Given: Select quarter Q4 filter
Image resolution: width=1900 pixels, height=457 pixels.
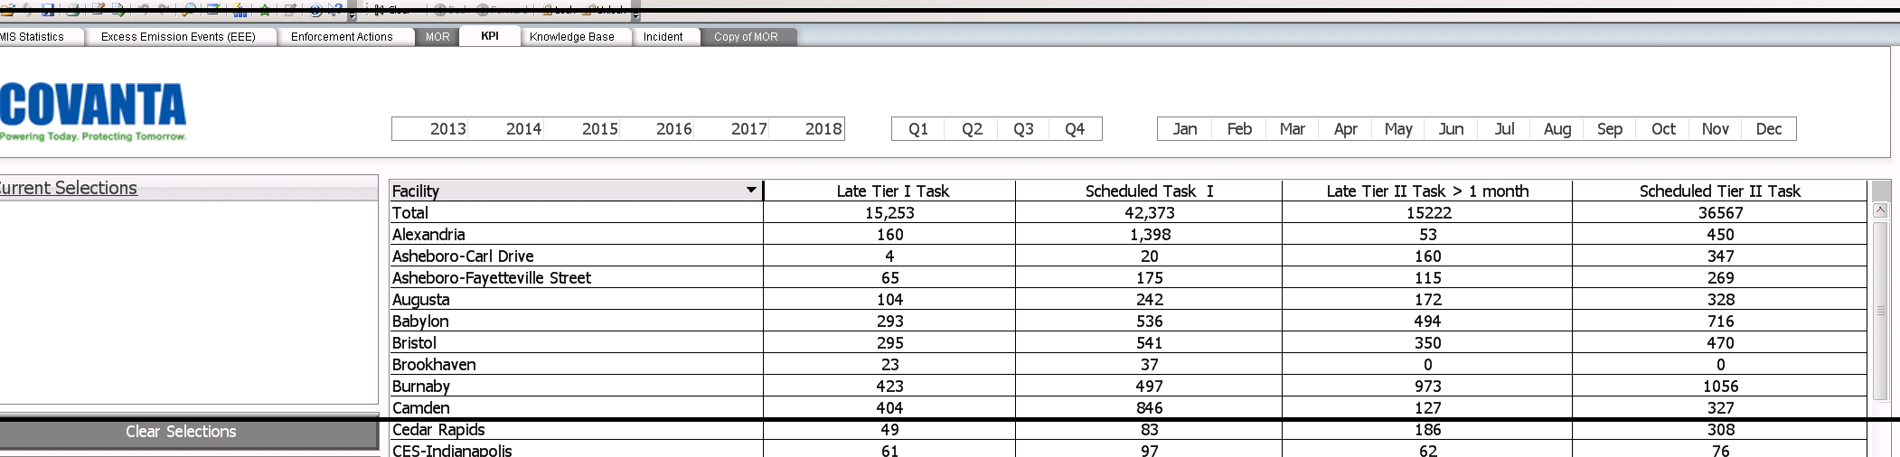Looking at the screenshot, I should point(1075,129).
